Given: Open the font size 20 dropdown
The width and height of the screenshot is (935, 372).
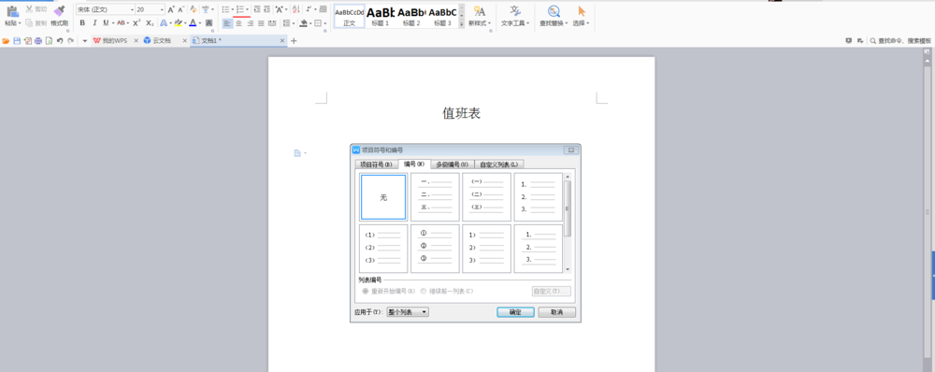Looking at the screenshot, I should 162,9.
